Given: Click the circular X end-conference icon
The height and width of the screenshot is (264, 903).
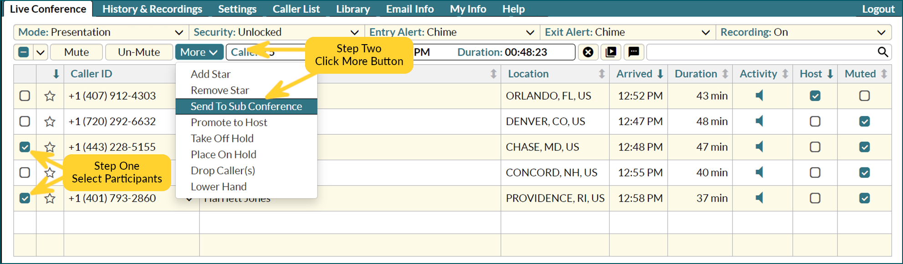Looking at the screenshot, I should (x=588, y=52).
